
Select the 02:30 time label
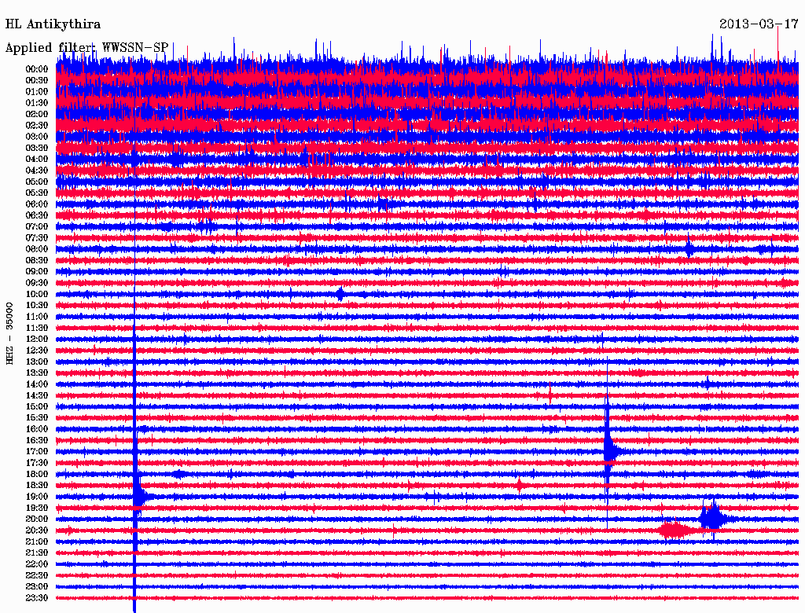(37, 125)
